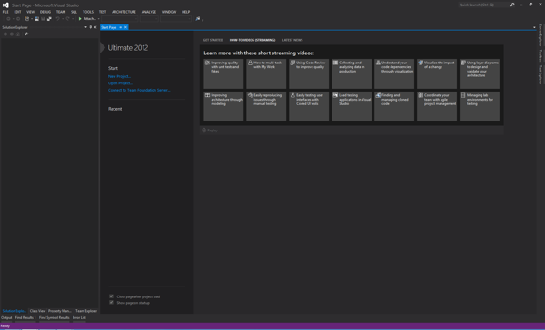Screen dimensions: 545x330
Task: Switch to the LATEST NEWS tab
Action: click(292, 40)
